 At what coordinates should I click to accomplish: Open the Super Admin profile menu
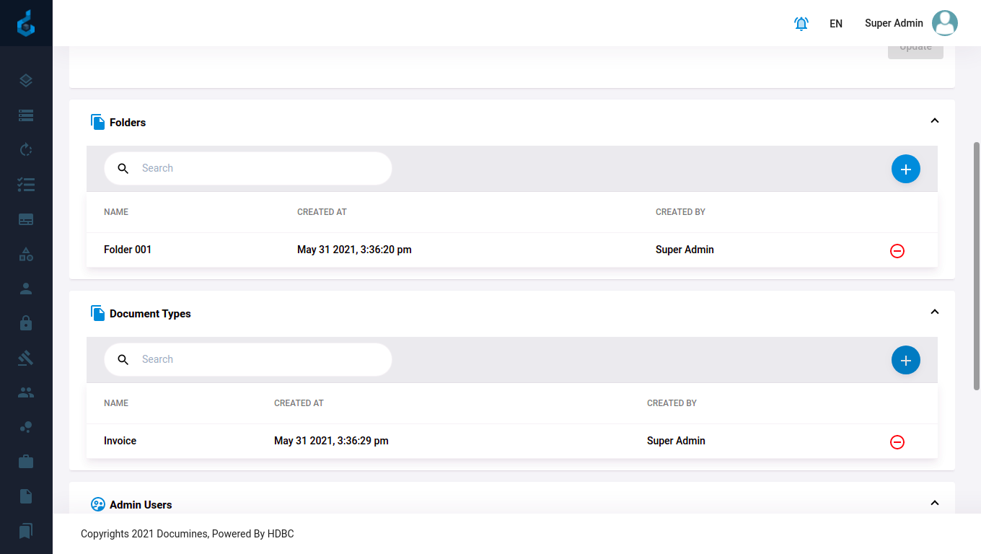(911, 23)
